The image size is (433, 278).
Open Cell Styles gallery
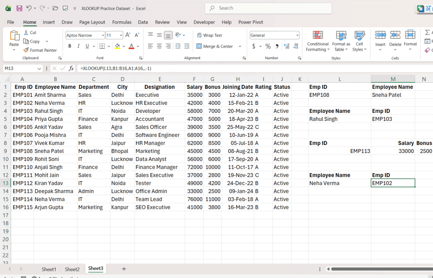[359, 41]
